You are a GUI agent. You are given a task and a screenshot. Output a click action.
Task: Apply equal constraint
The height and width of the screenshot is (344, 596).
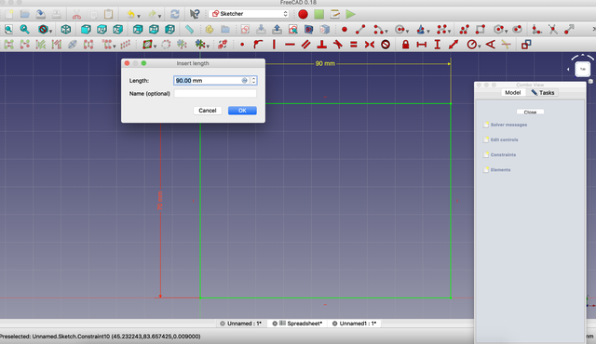pos(354,45)
